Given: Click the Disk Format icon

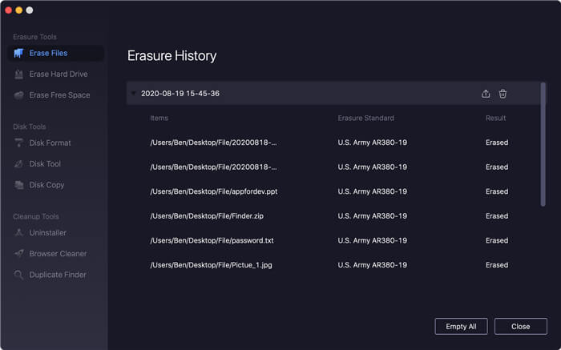Looking at the screenshot, I should (18, 143).
